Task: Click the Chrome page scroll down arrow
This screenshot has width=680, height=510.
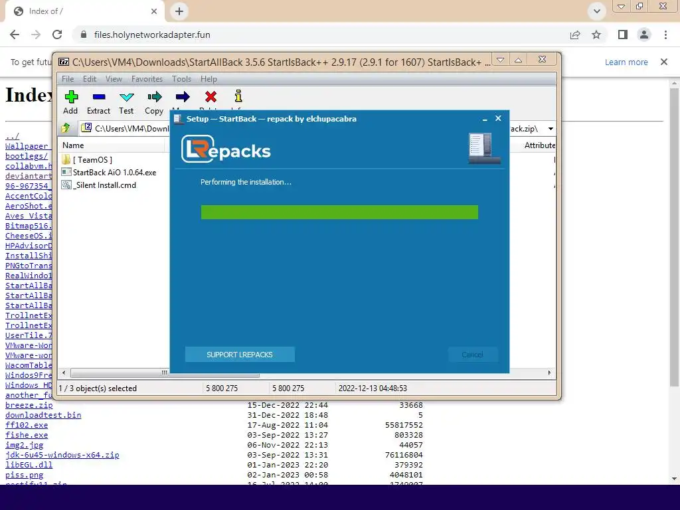Action: tap(674, 479)
